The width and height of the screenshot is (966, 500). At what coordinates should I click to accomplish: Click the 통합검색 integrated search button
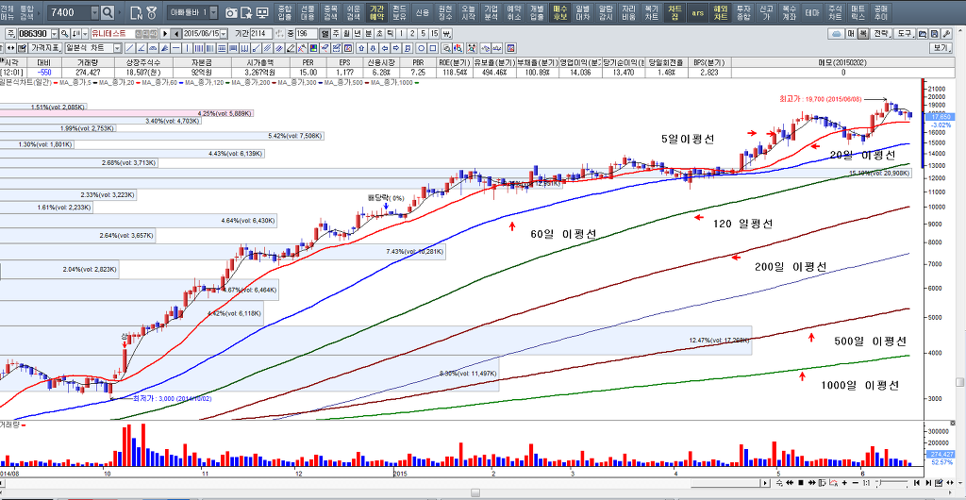point(28,12)
